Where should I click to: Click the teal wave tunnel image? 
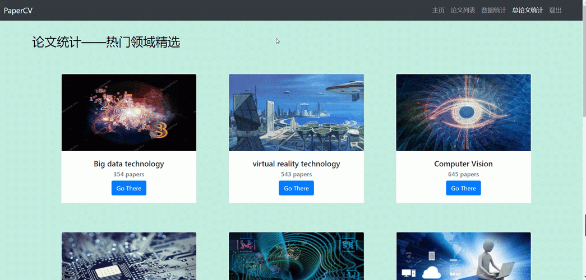tap(296, 256)
